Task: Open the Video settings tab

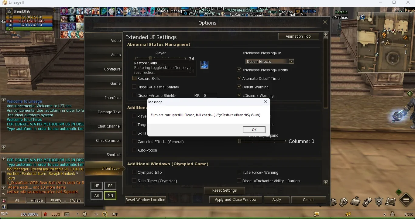Action: click(x=104, y=40)
